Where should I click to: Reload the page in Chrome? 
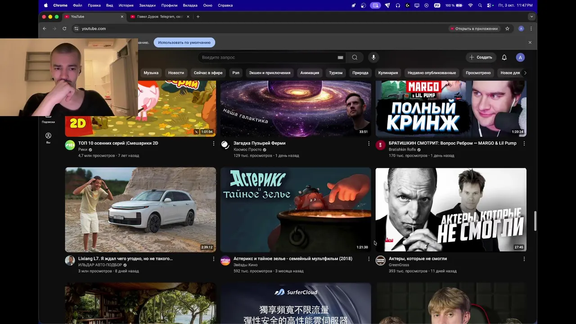tap(64, 28)
